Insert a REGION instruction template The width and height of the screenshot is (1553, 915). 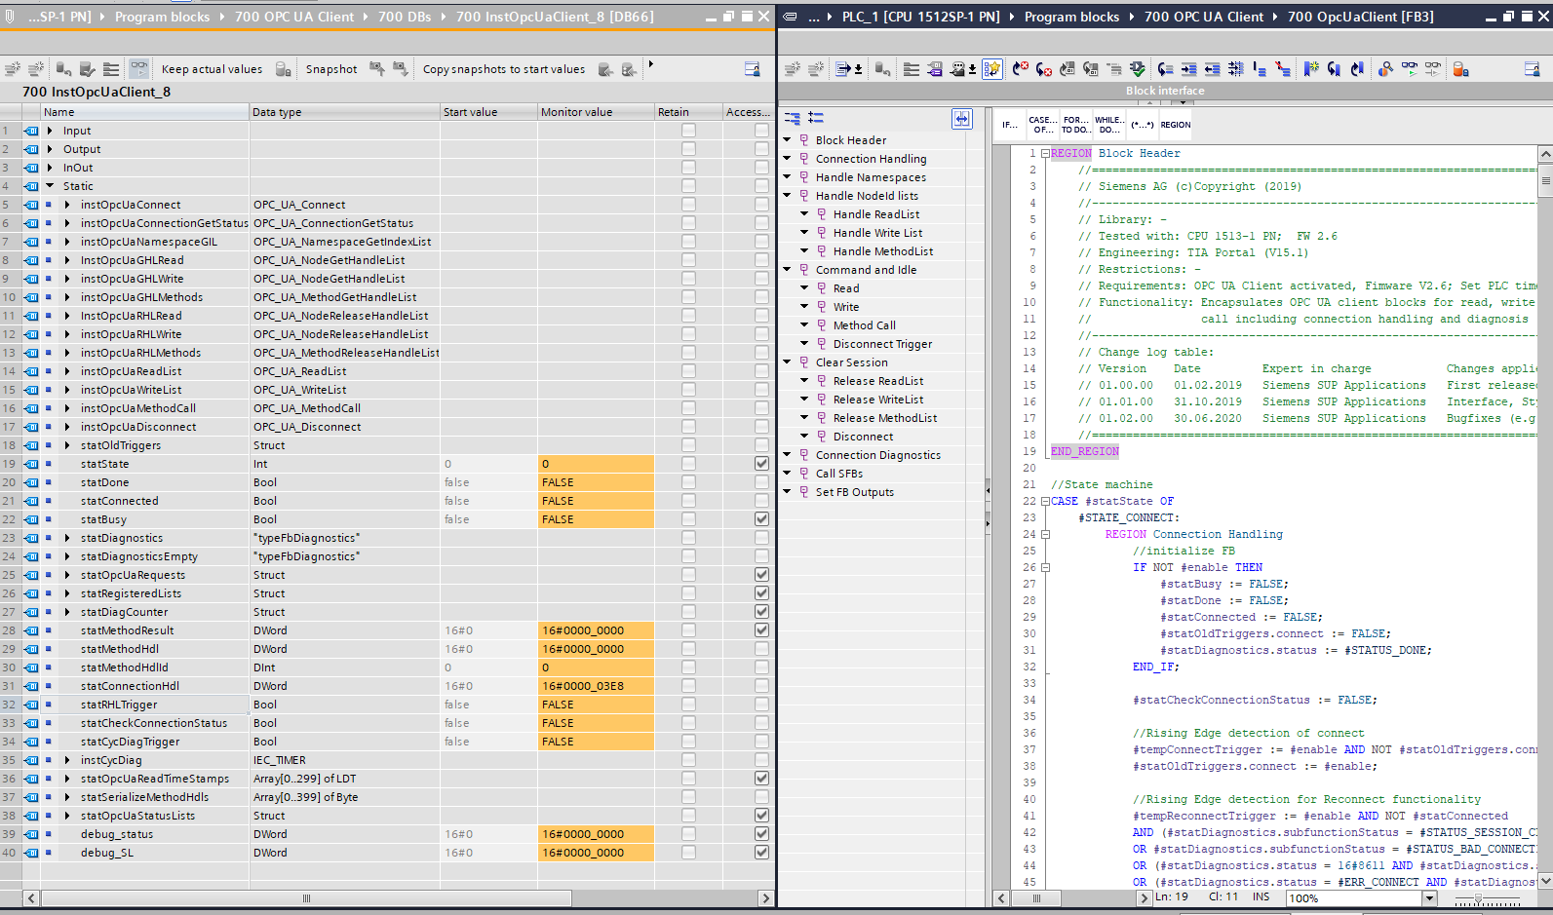coord(1175,125)
